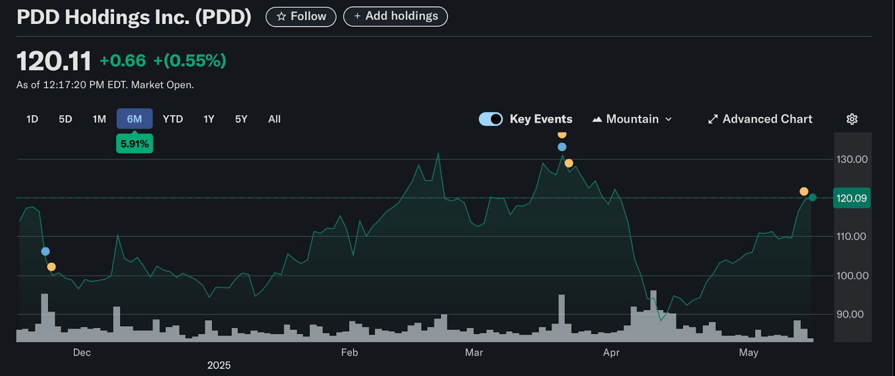Screen dimensions: 895x376
Task: Click the 100.00 axis label
Action: point(852,275)
